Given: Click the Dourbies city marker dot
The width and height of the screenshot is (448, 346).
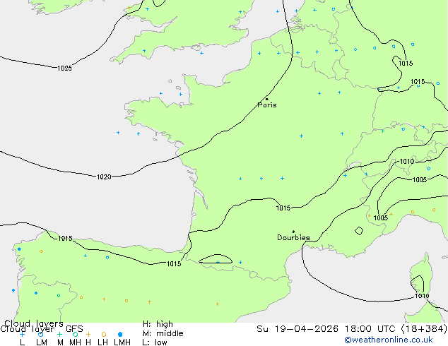Looking at the screenshot, I should click(293, 232).
